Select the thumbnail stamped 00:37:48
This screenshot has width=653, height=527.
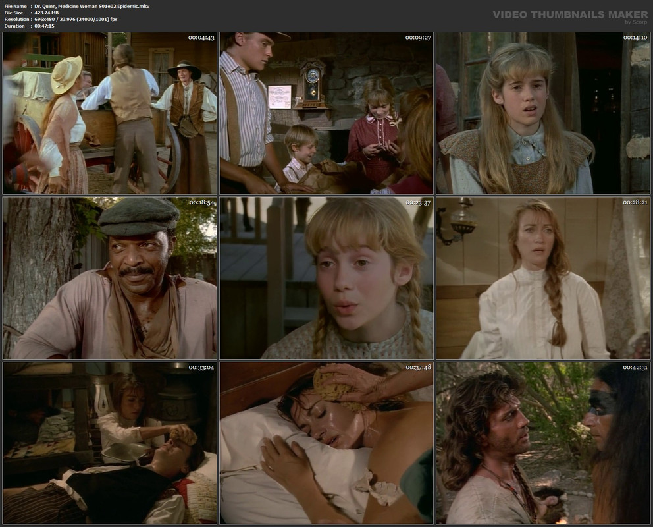326,443
